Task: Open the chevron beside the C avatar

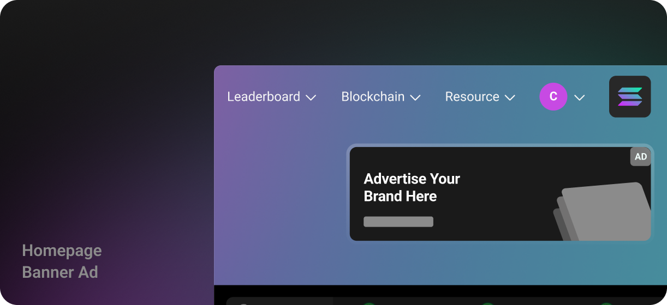Action: pyautogui.click(x=580, y=97)
